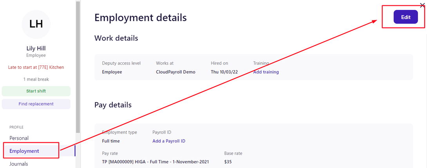Click the 'CloudPayroll Demo' value
This screenshot has width=427, height=168.
(x=176, y=72)
